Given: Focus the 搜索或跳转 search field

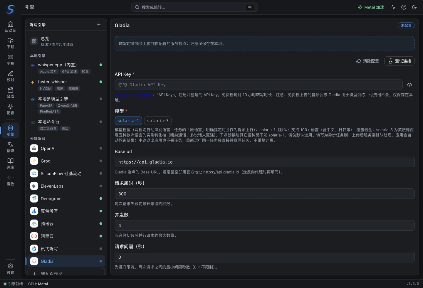Looking at the screenshot, I should 194,7.
